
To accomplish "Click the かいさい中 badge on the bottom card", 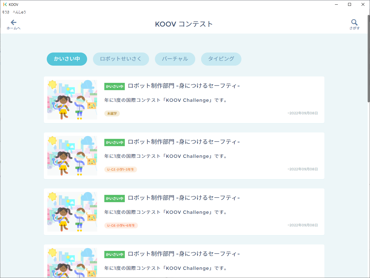I will pyautogui.click(x=115, y=254).
